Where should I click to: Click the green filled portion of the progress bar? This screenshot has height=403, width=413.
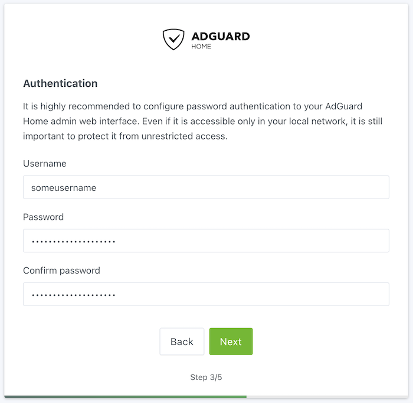[124, 396]
